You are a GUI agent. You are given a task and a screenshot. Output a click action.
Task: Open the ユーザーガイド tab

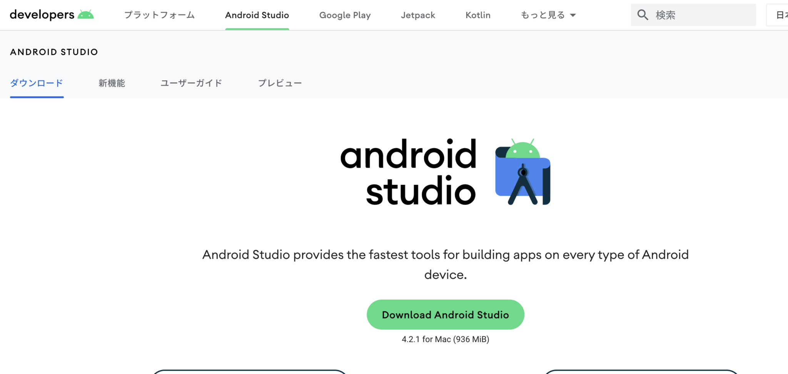point(191,83)
